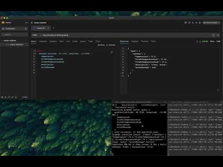223x167 pixels.
Task: Open response Headers tab beside Response
Action: 135,41
